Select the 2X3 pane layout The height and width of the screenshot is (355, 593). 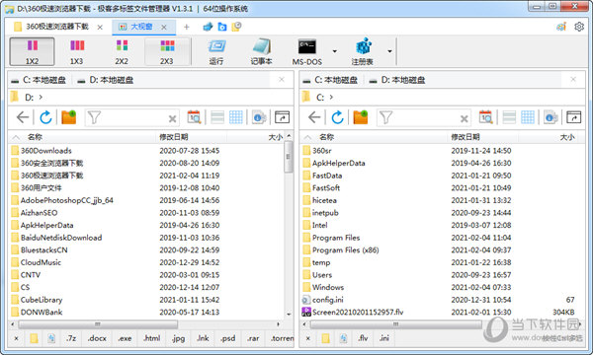pos(167,51)
